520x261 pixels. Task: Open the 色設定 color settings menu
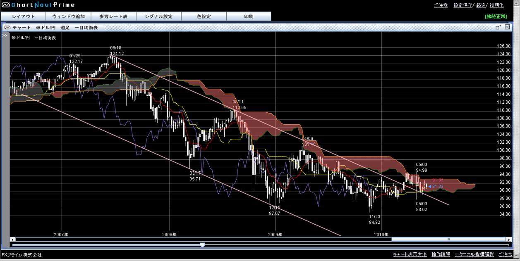click(204, 17)
